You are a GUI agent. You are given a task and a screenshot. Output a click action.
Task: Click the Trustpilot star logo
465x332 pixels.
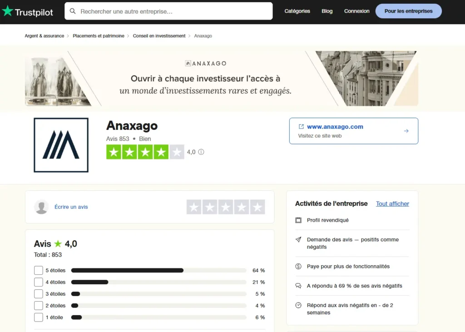point(9,11)
